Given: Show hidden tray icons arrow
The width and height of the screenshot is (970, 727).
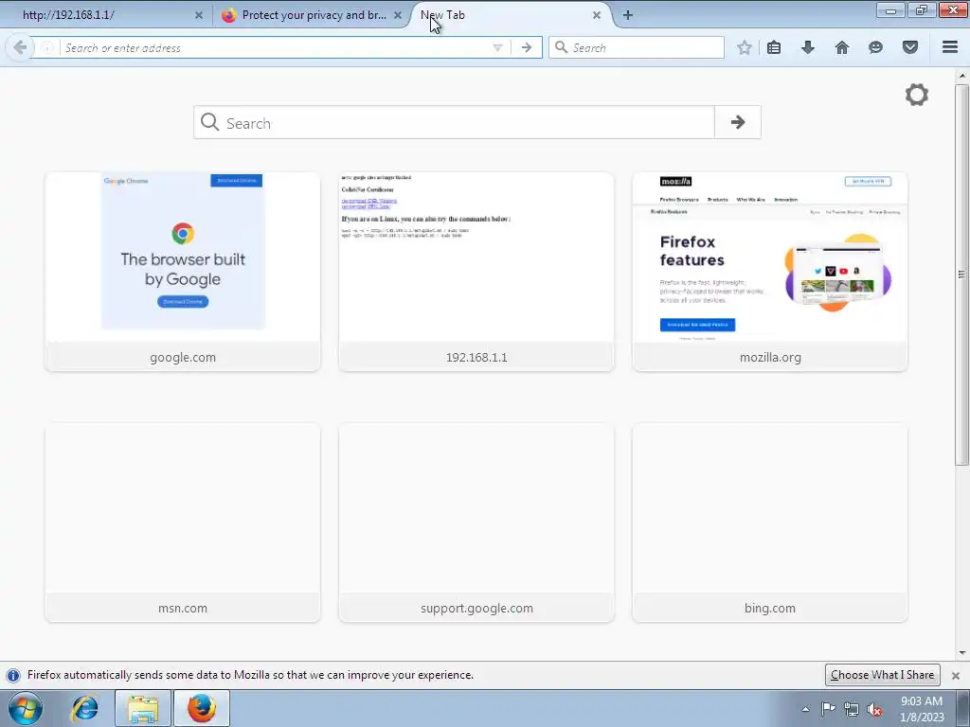Looking at the screenshot, I should point(805,709).
